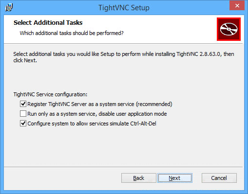Click 'Configure system to allow services' label text

[68, 123]
